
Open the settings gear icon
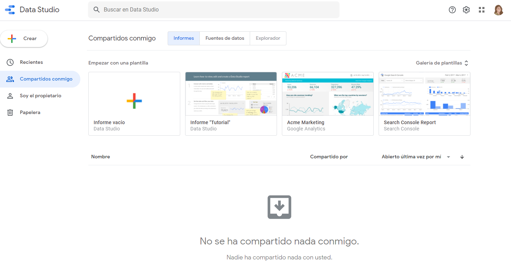click(466, 10)
